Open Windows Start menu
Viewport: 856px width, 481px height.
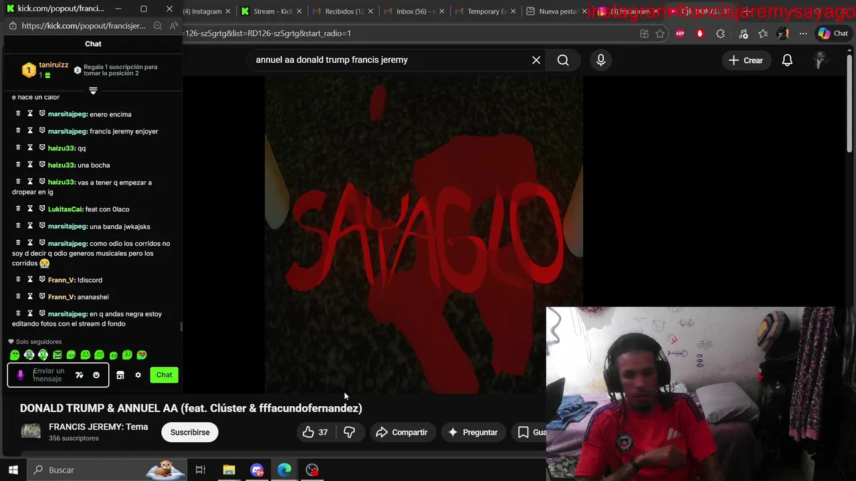(13, 470)
